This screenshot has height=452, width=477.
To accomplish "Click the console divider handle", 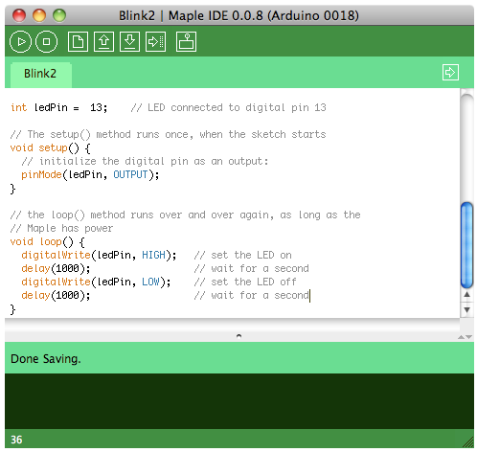I will tap(238, 336).
